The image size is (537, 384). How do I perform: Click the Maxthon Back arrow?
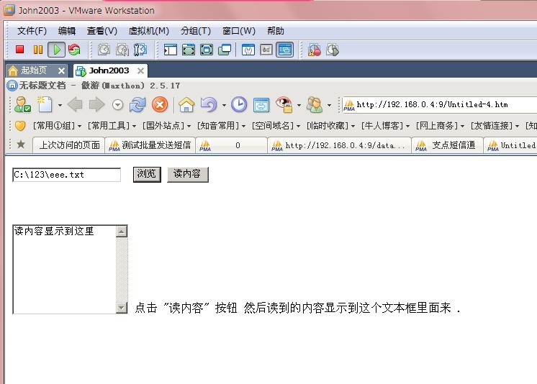[x=75, y=104]
